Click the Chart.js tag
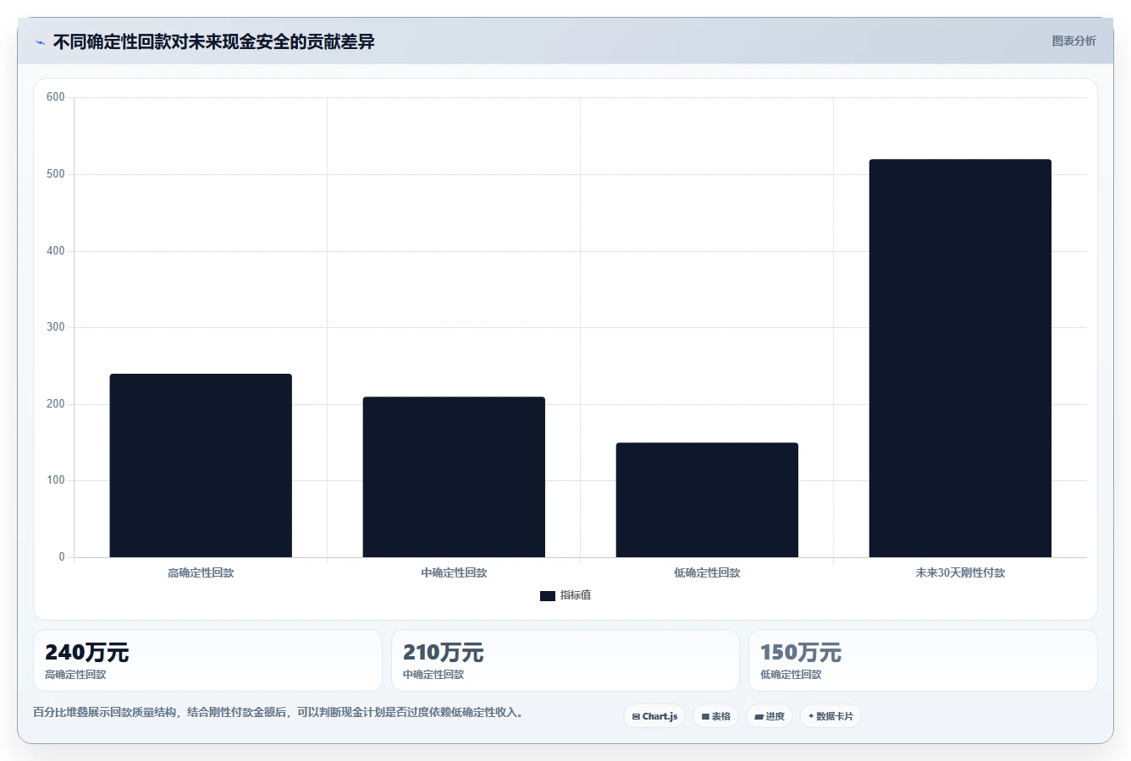Screen dimensions: 1131x761 click(654, 716)
